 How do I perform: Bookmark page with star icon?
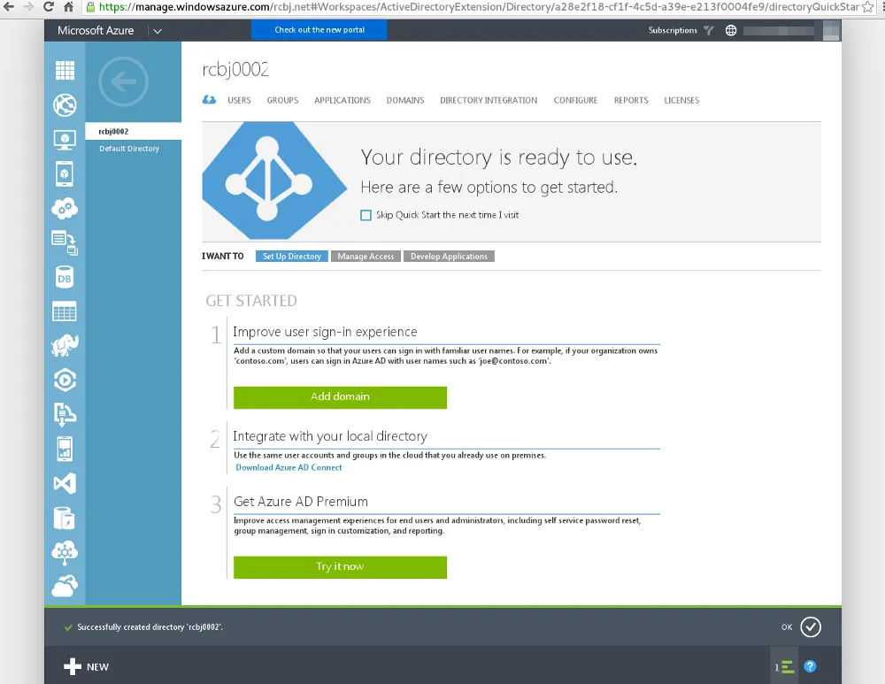867,7
